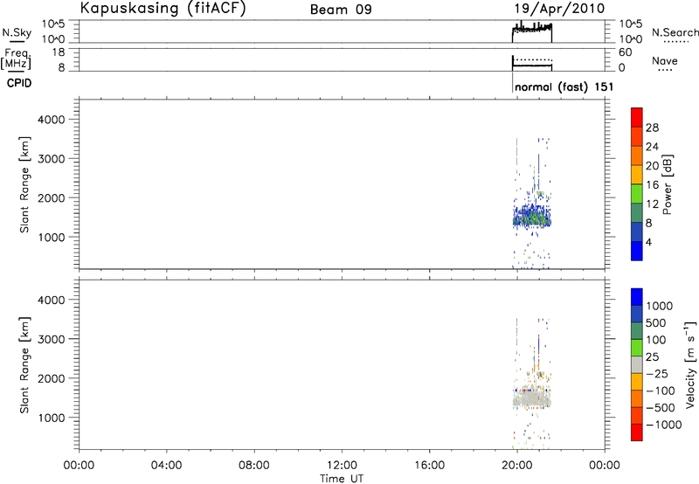Click the -500 label on velocity colorbar

click(x=660, y=407)
